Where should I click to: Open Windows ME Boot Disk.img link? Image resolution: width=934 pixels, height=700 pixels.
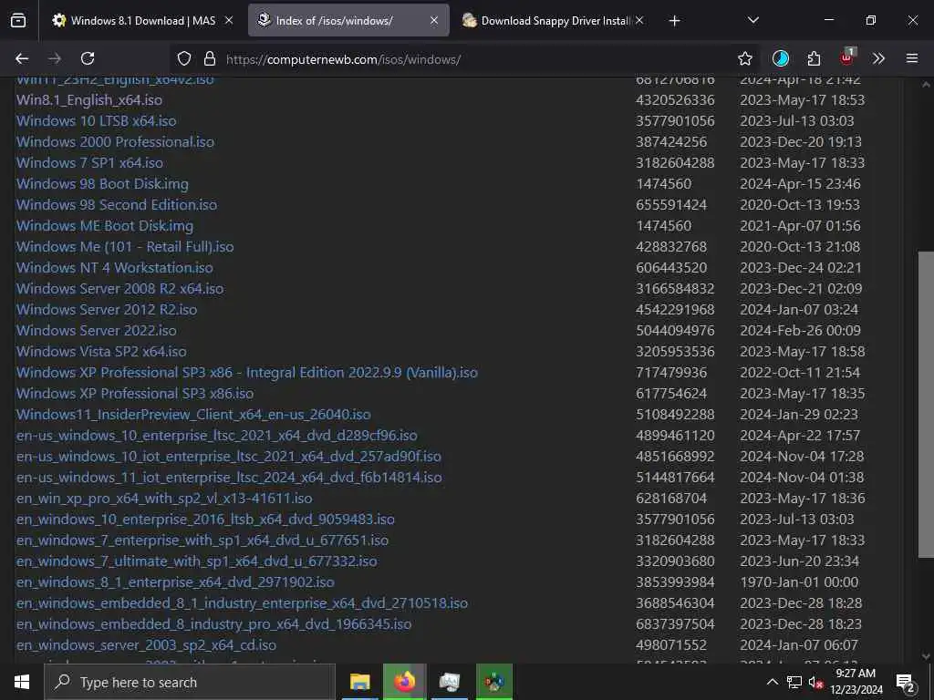(105, 226)
